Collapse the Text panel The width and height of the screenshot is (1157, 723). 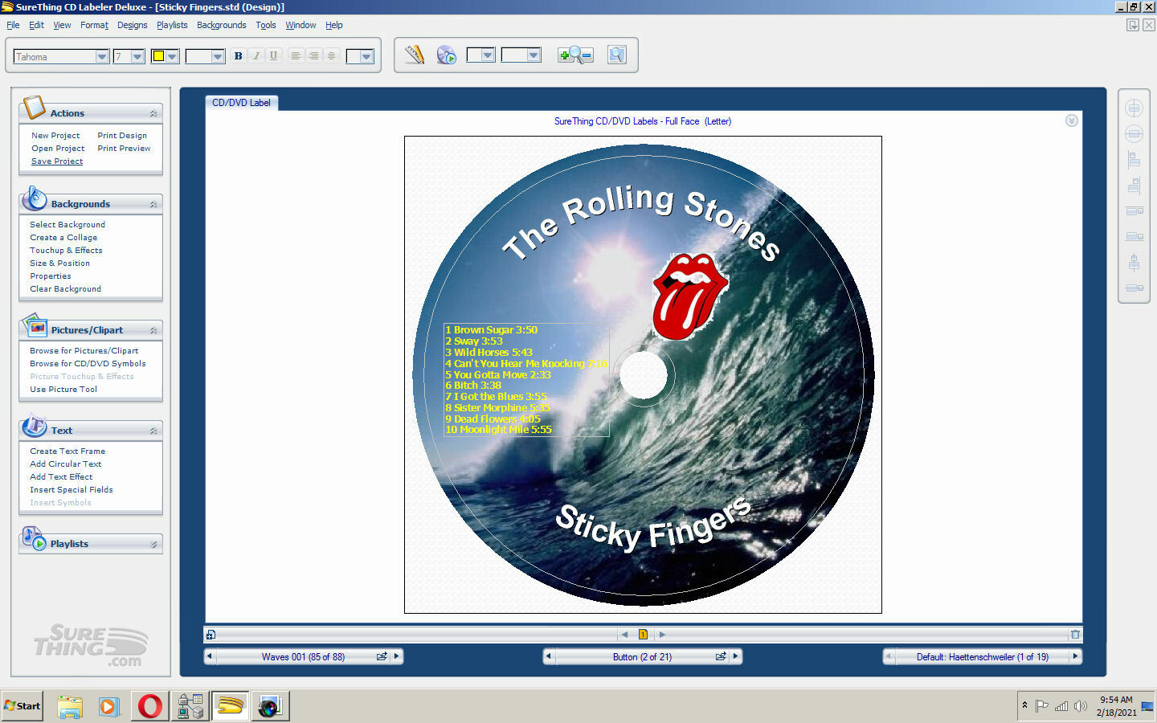(153, 431)
